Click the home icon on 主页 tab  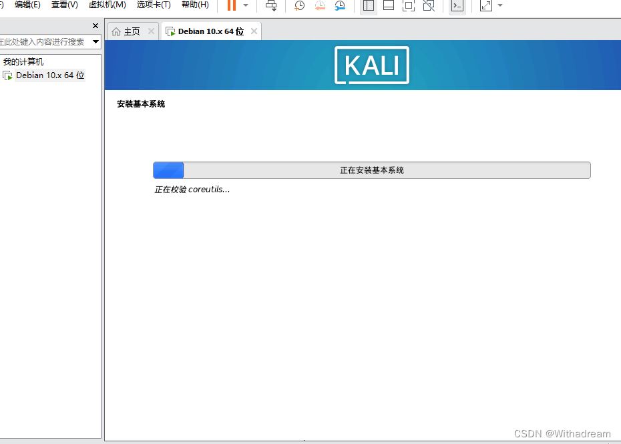[116, 31]
